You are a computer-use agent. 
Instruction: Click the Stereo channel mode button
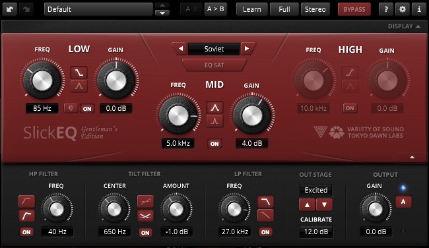pyautogui.click(x=315, y=9)
